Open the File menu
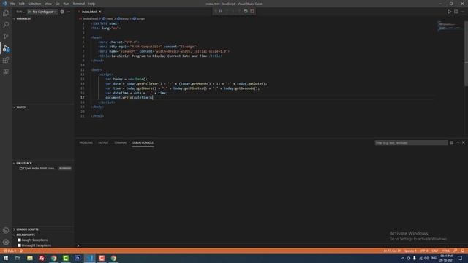 pos(12,4)
